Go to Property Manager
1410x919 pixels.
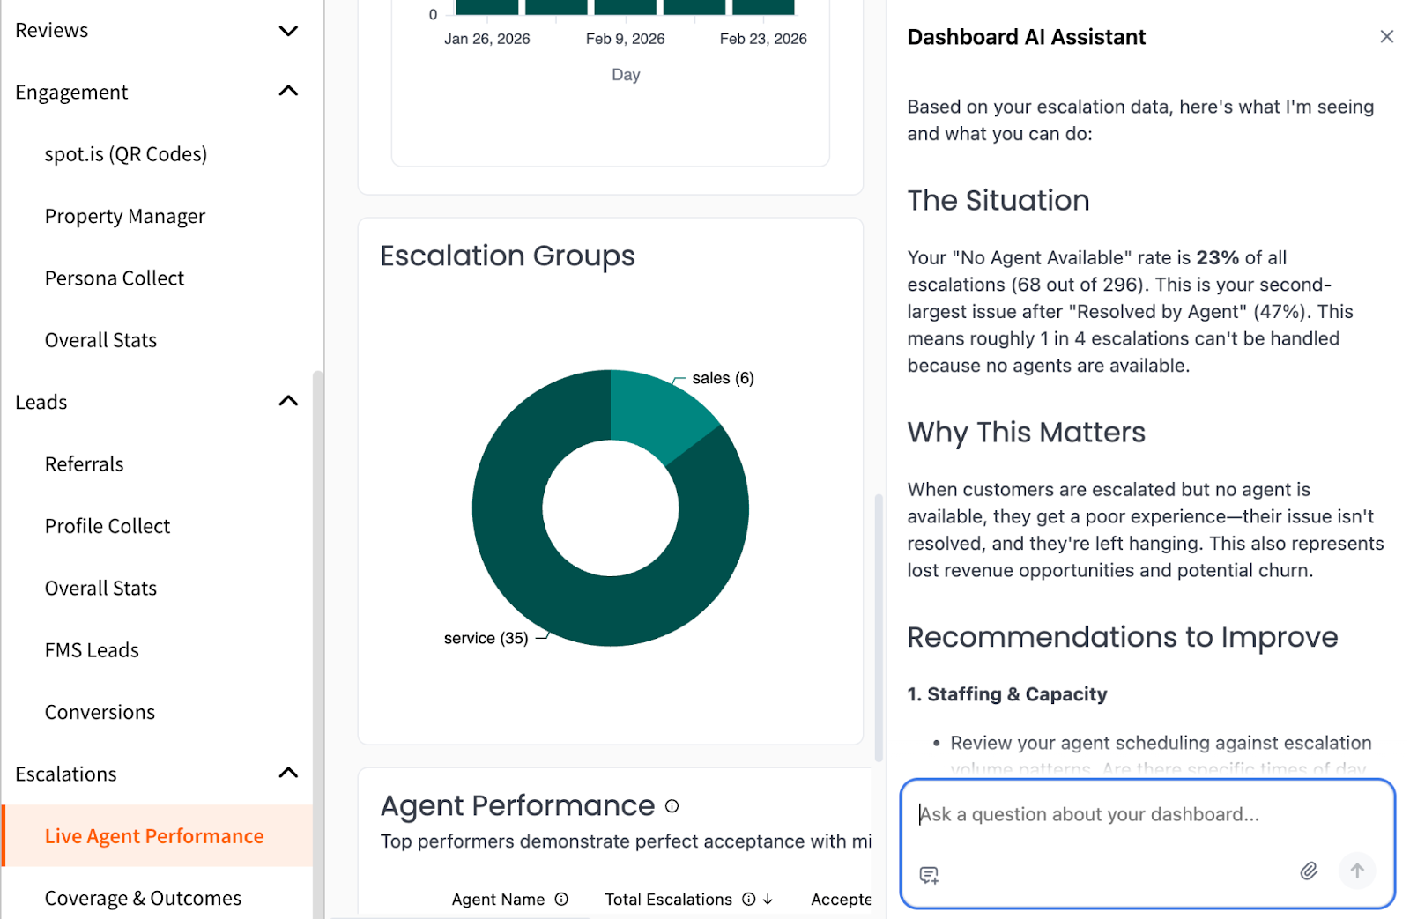[x=125, y=217]
